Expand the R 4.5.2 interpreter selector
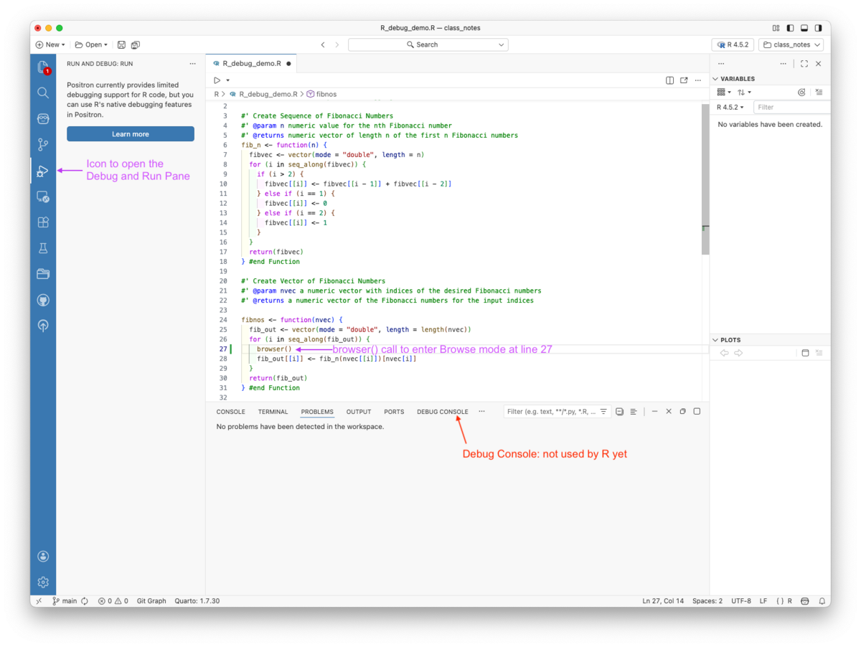Viewport: 861px width, 647px height. pyautogui.click(x=732, y=44)
